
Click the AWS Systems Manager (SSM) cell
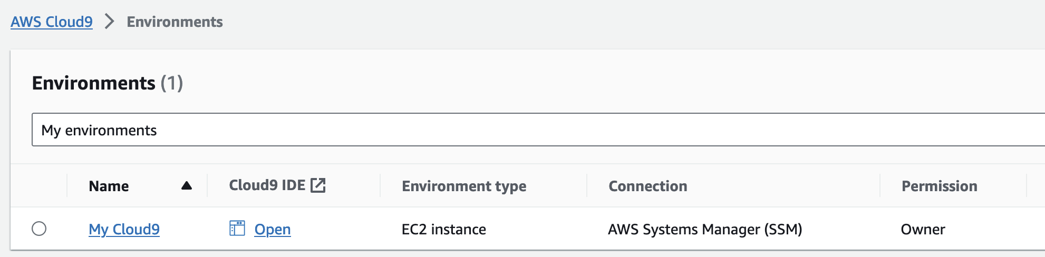(704, 229)
